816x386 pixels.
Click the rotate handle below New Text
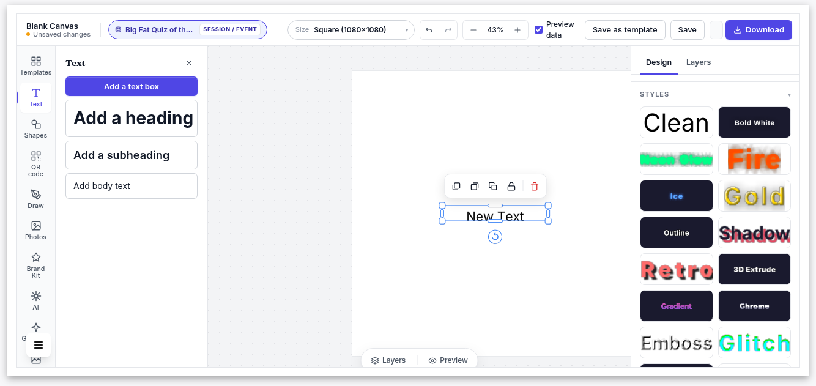495,237
